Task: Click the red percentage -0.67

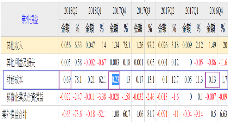Action: coord(102,63)
